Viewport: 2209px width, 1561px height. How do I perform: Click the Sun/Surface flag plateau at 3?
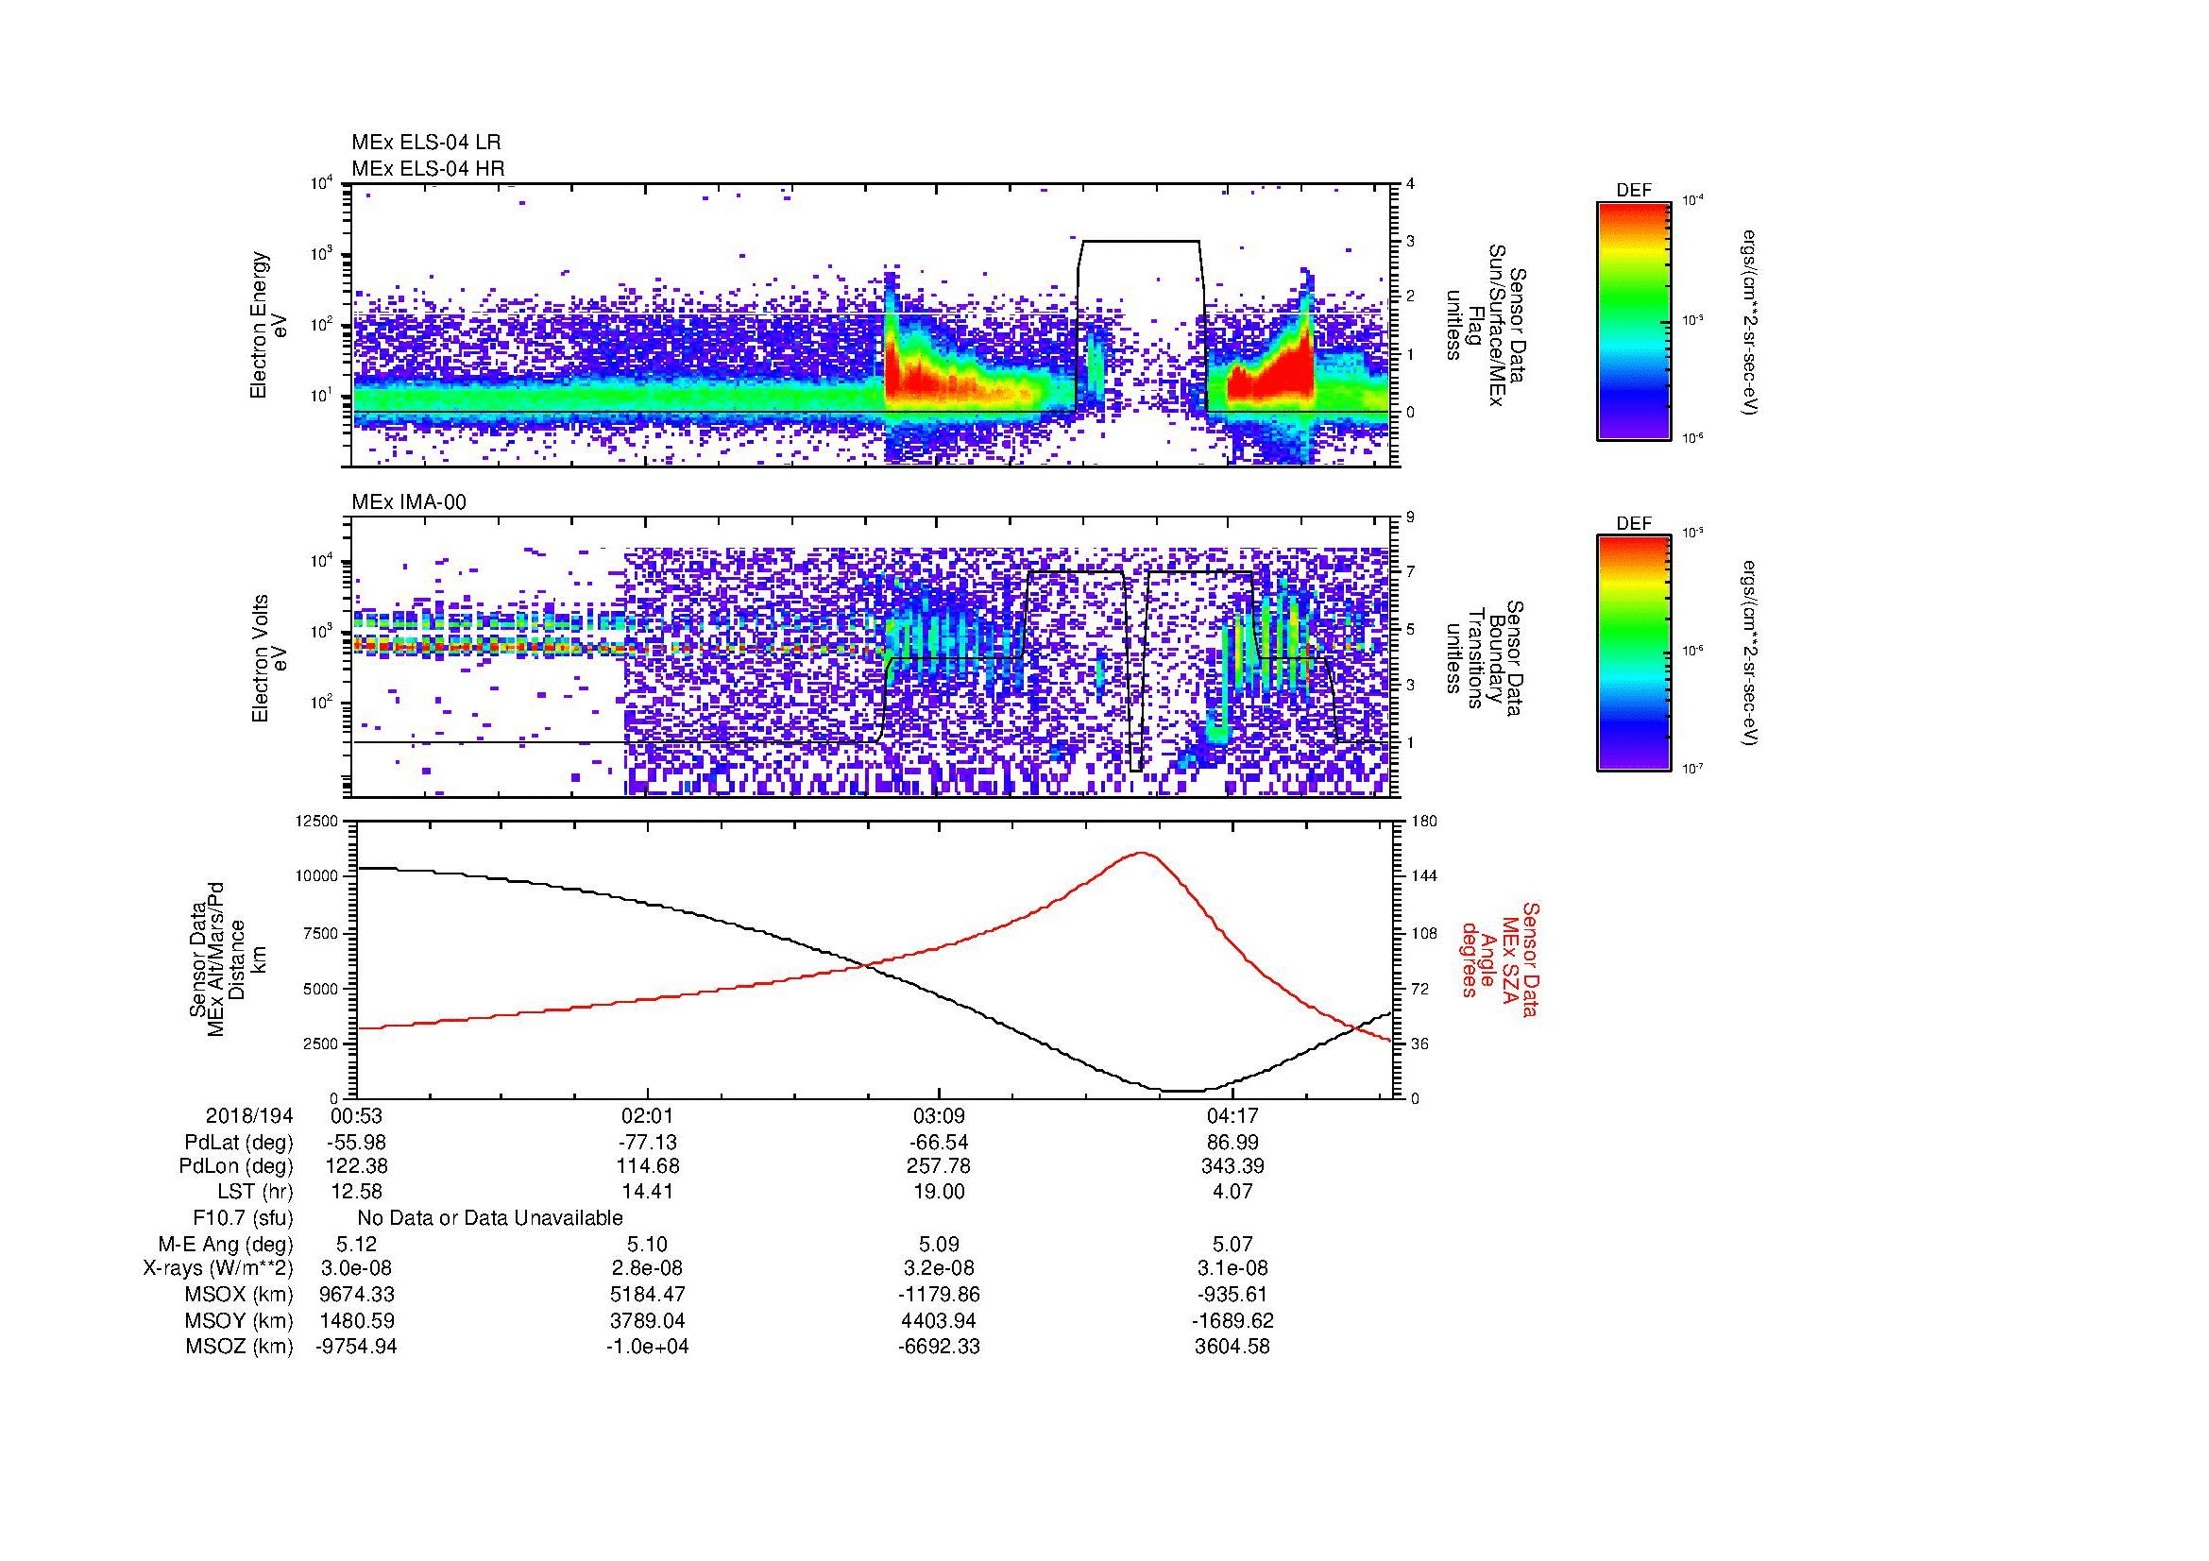point(1141,241)
